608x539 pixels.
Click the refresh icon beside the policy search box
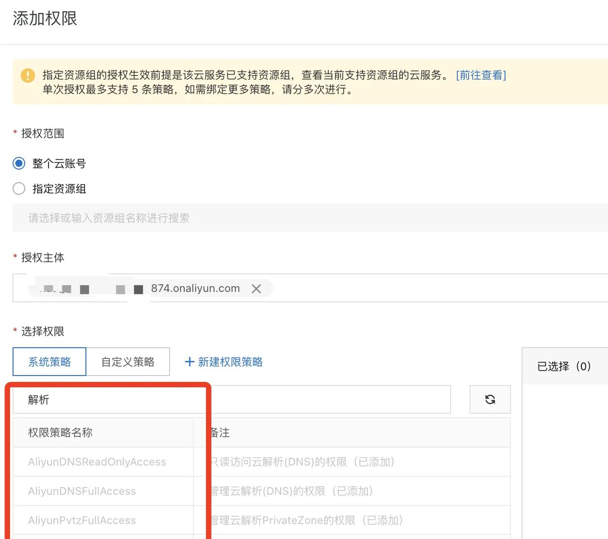click(x=490, y=399)
